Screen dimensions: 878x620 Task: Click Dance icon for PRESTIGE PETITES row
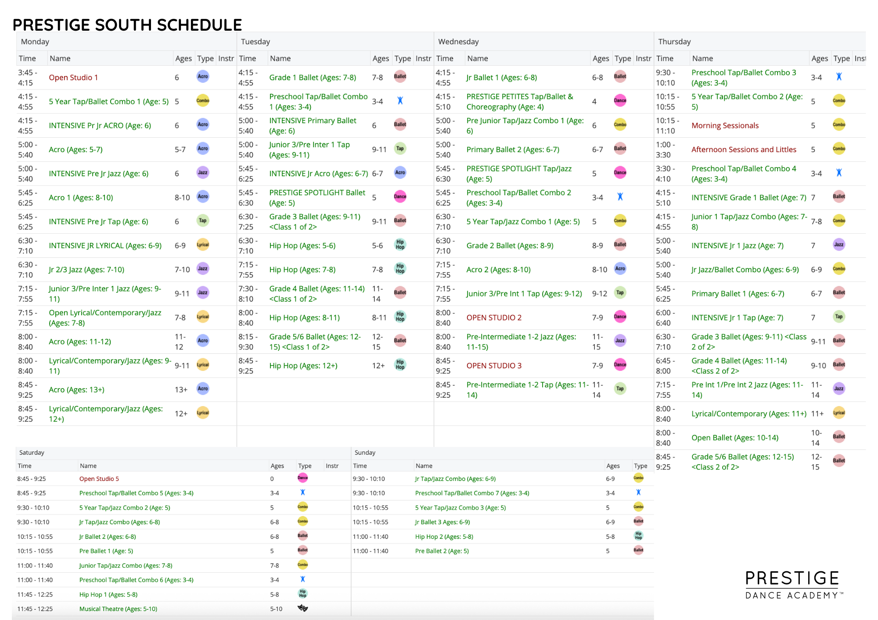620,100
